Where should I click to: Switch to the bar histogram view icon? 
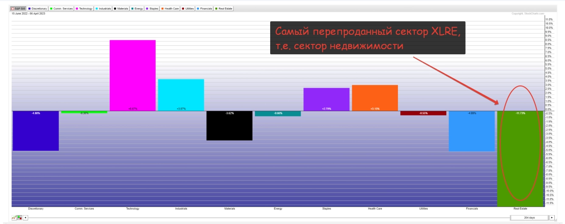click(19, 218)
